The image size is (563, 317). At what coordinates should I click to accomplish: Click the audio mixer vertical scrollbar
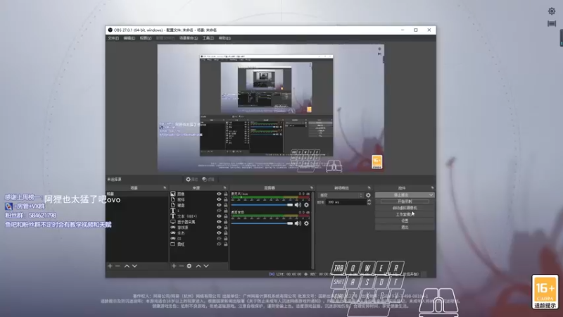313,230
